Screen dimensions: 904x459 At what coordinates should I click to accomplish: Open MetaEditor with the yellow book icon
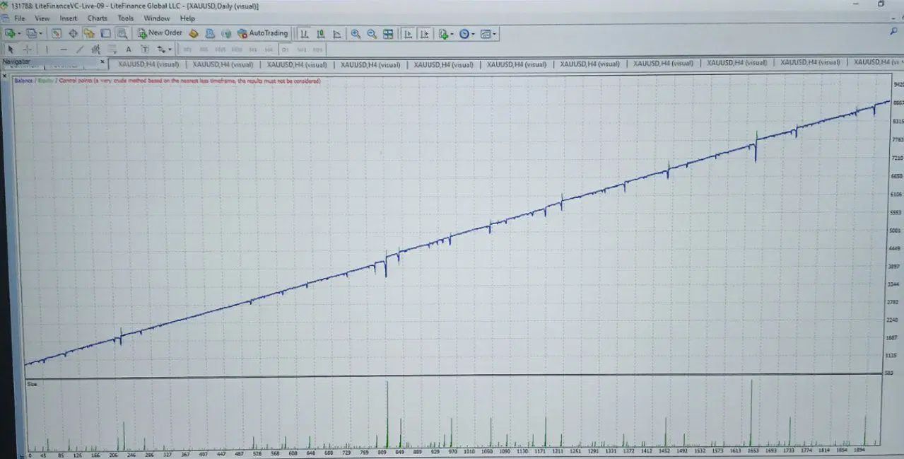tap(193, 33)
